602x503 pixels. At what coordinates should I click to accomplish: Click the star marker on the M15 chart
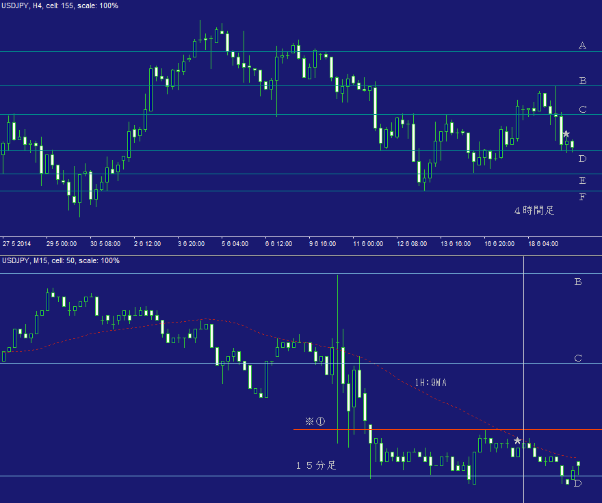(x=518, y=440)
